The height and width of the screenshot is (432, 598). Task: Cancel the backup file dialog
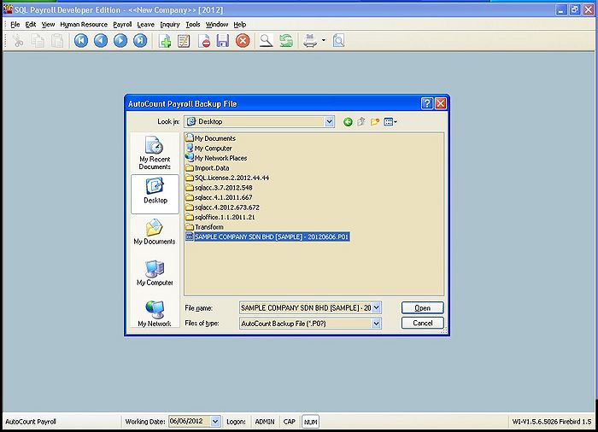click(x=422, y=324)
